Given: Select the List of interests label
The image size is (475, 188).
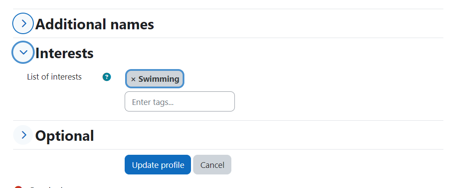Looking at the screenshot, I should pos(54,77).
